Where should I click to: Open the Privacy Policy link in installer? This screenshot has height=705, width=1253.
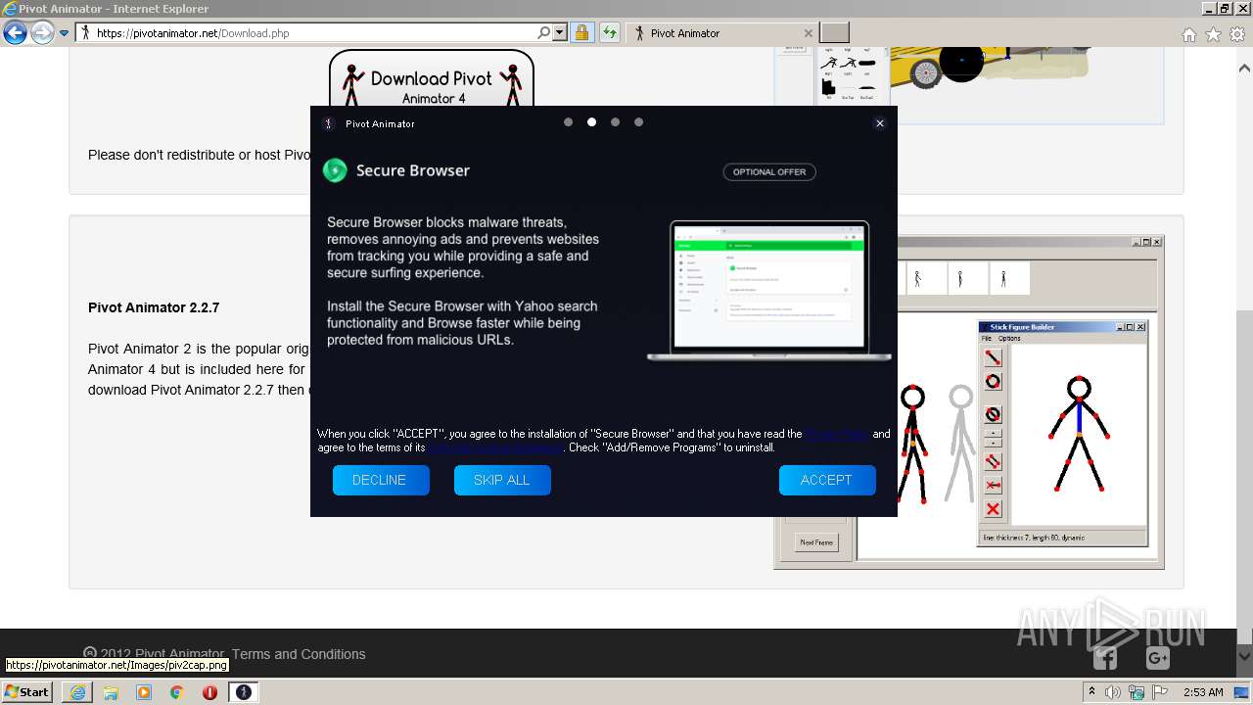[837, 434]
